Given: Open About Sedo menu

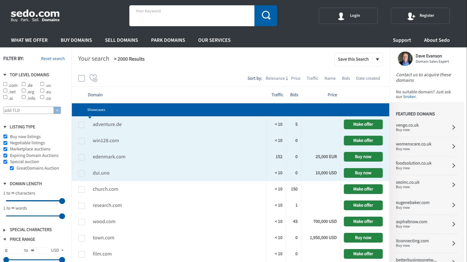Looking at the screenshot, I should tap(437, 40).
